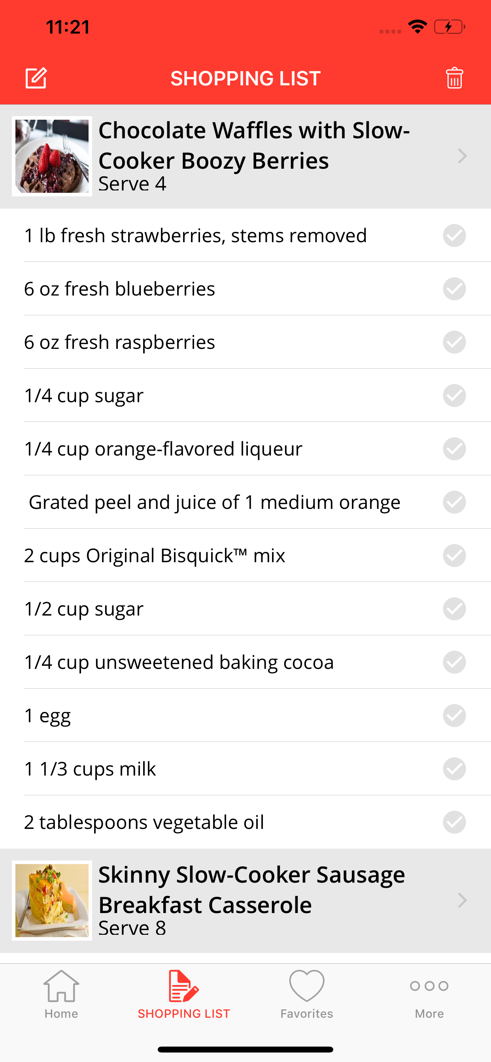Check off 1 lb fresh strawberries
Screen dimensions: 491x1062
454,235
